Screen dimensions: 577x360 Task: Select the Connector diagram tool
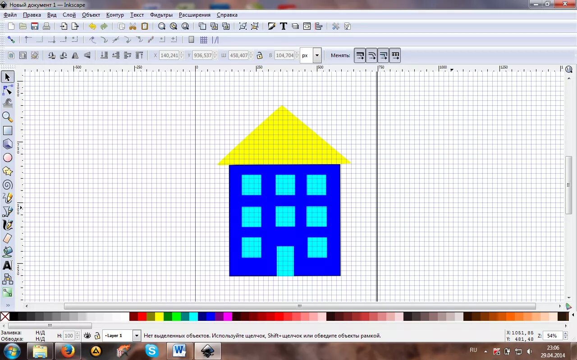8,279
